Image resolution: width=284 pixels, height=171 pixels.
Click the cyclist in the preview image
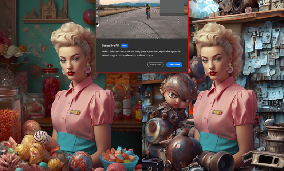pyautogui.click(x=147, y=11)
